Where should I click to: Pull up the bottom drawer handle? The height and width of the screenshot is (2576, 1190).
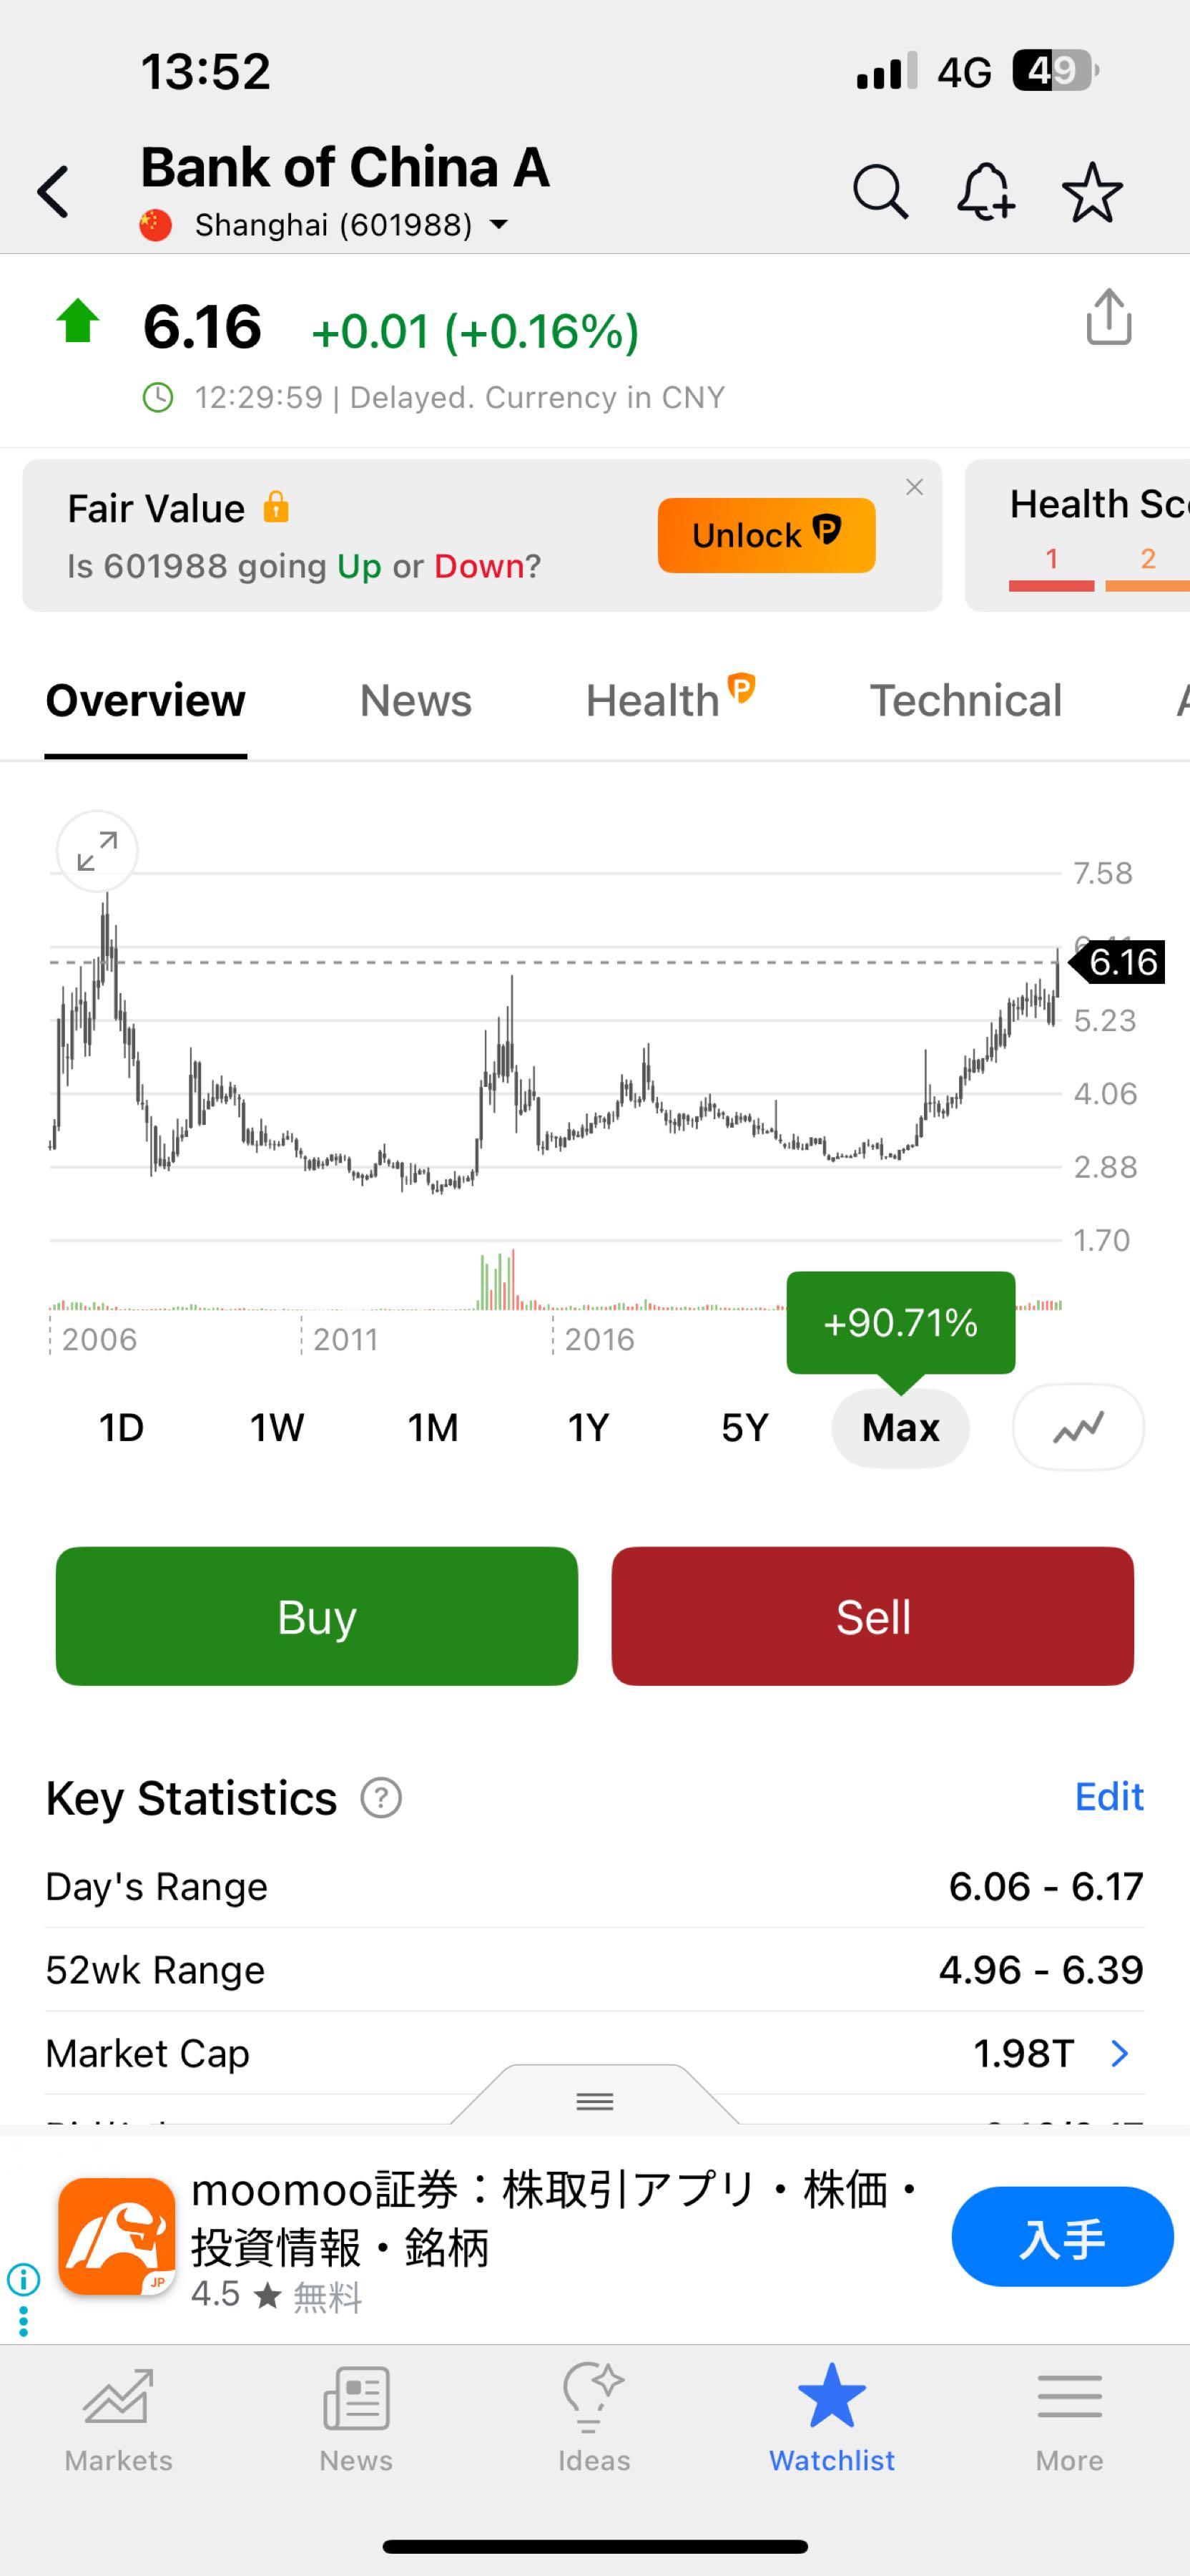click(594, 2100)
